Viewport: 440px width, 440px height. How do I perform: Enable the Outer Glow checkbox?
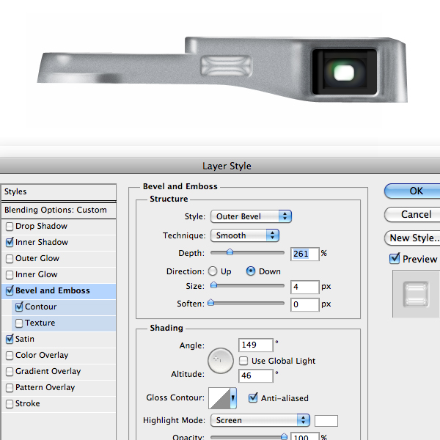point(10,258)
